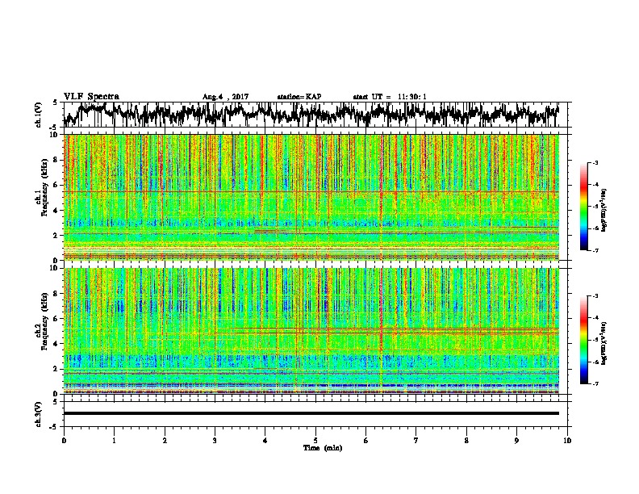Click the "10" tick label on time axis
The width and height of the screenshot is (639, 494).
567,441
